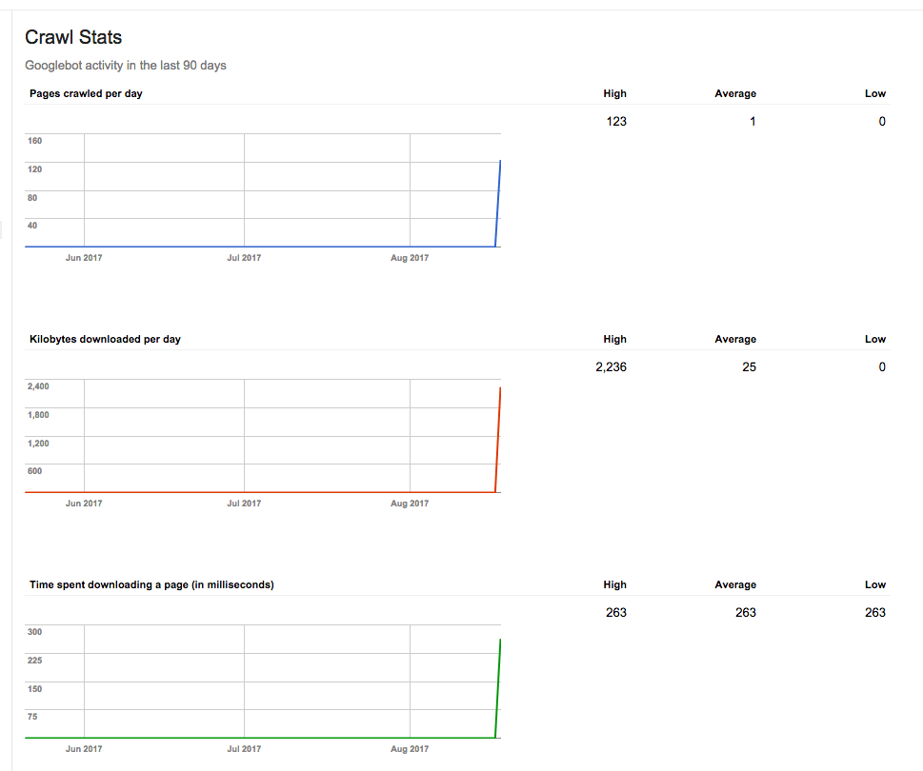Image resolution: width=923 pixels, height=771 pixels.
Task: Click the Average value 263 for download time
Action: [746, 613]
